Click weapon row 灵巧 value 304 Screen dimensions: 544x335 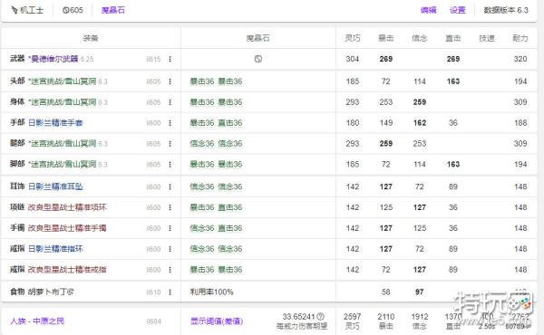(353, 59)
